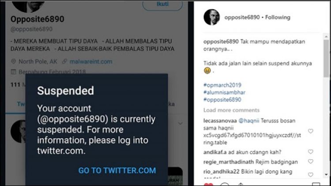Open opposite6890 Instagram profile avatar
331x186 pixels.
[x=212, y=17]
